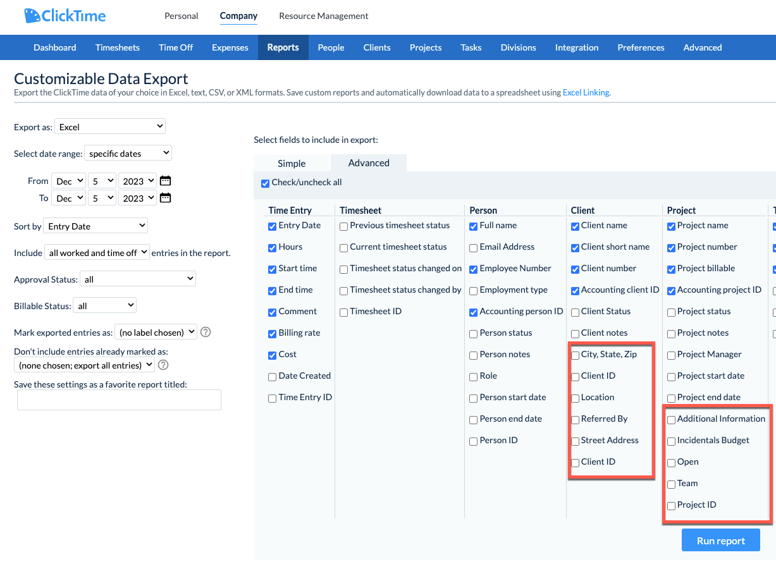
Task: Open the calendar picker for the From date
Action: (165, 180)
